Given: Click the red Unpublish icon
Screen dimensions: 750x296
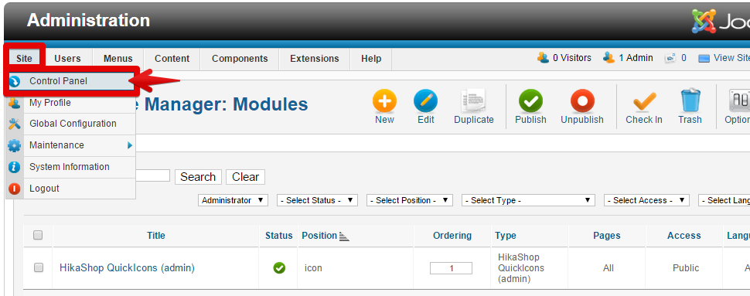Looking at the screenshot, I should [x=582, y=101].
